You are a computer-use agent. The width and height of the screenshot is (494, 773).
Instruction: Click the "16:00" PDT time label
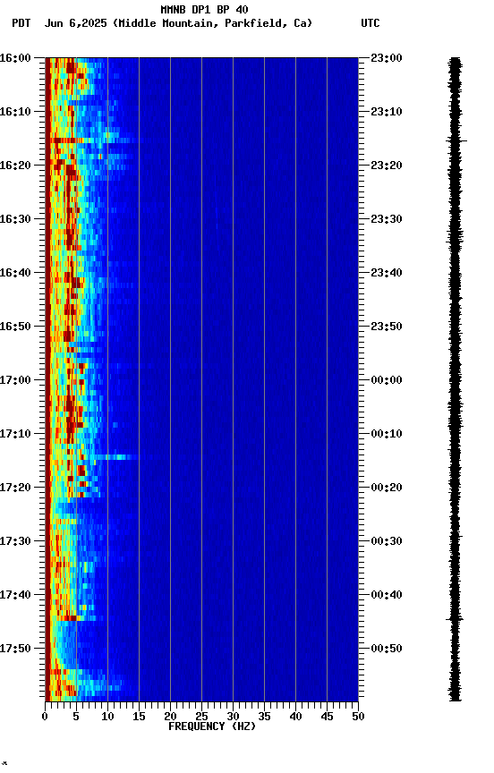tap(15, 58)
